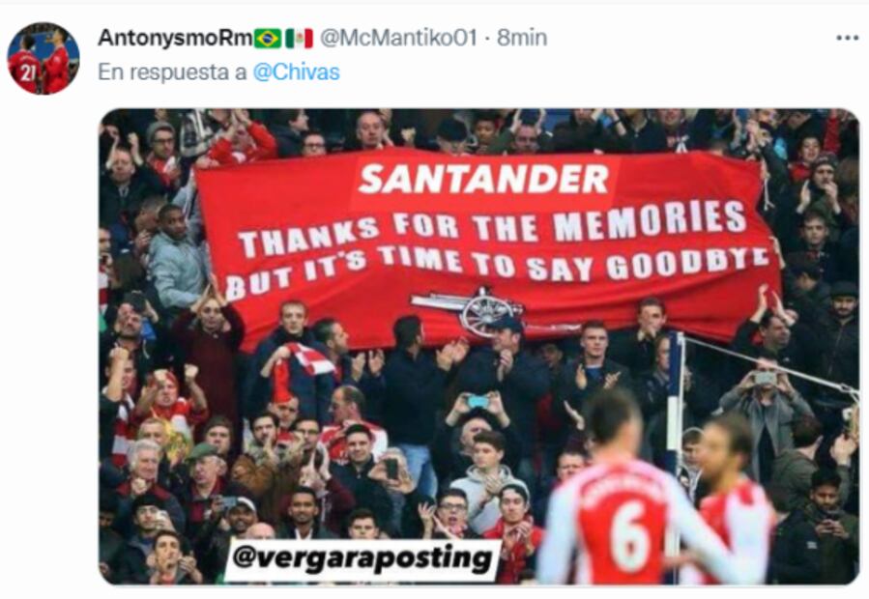This screenshot has height=599, width=869.
Task: Click the raised blue phone in crowd
Action: [x=478, y=401]
